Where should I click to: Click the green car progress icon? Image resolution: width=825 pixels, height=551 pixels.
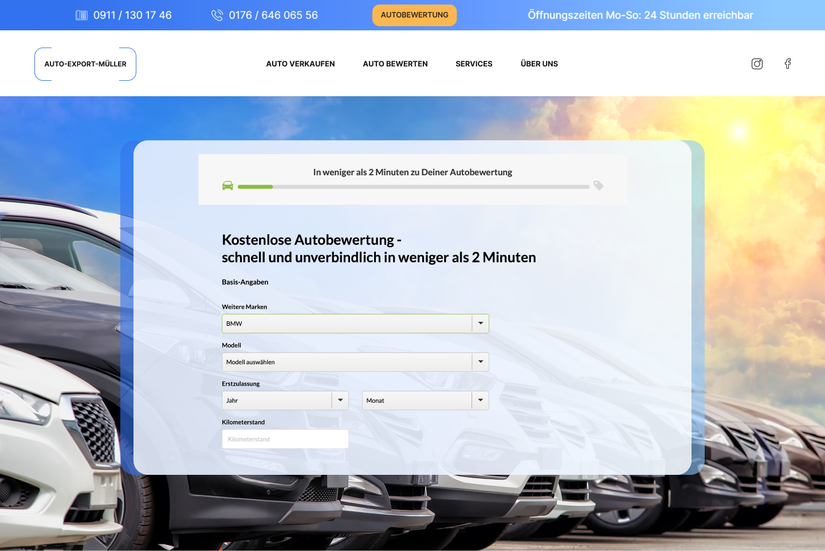click(x=227, y=185)
